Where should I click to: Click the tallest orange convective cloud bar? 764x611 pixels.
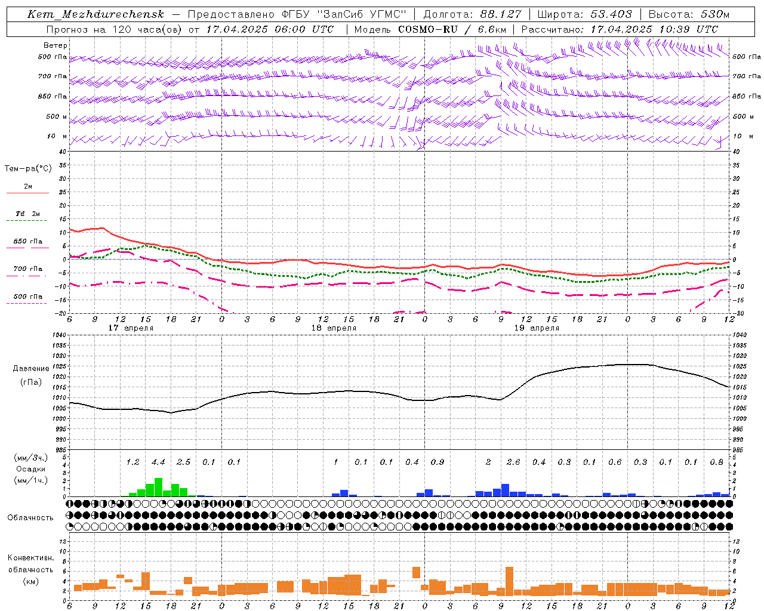[x=509, y=581]
